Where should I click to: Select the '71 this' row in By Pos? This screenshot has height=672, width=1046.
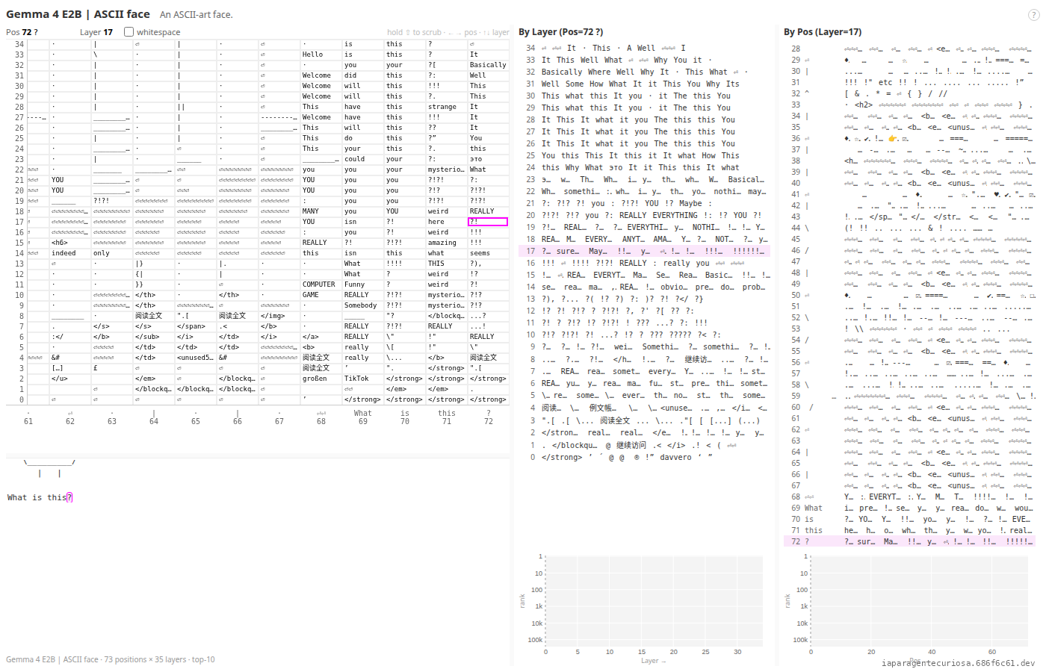click(x=909, y=530)
